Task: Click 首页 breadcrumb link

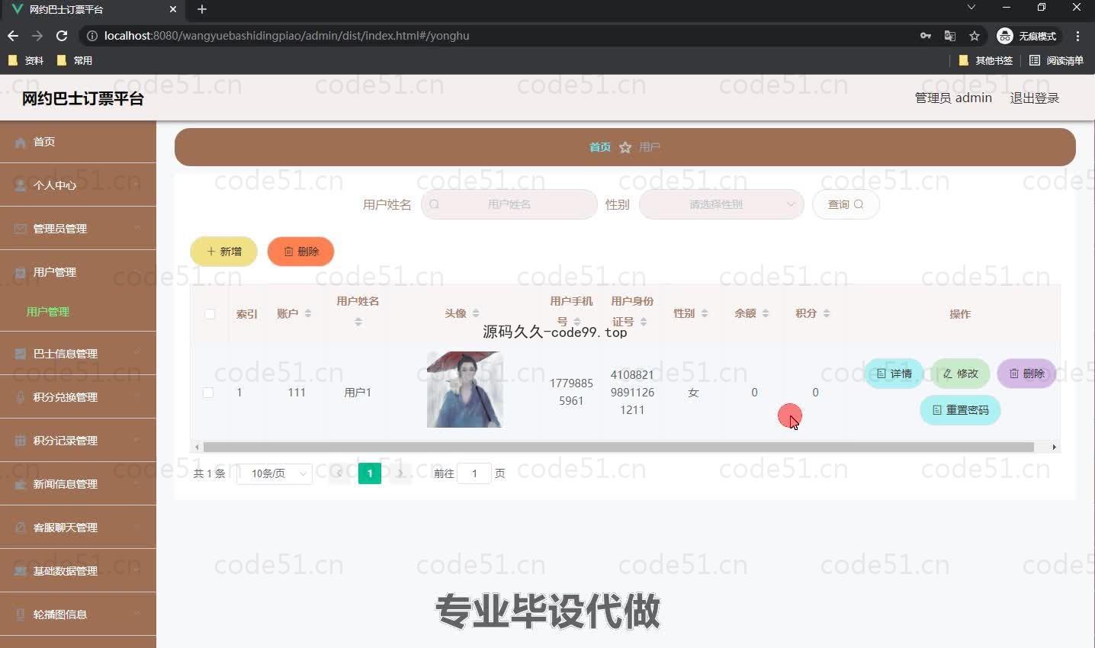Action: click(x=600, y=147)
